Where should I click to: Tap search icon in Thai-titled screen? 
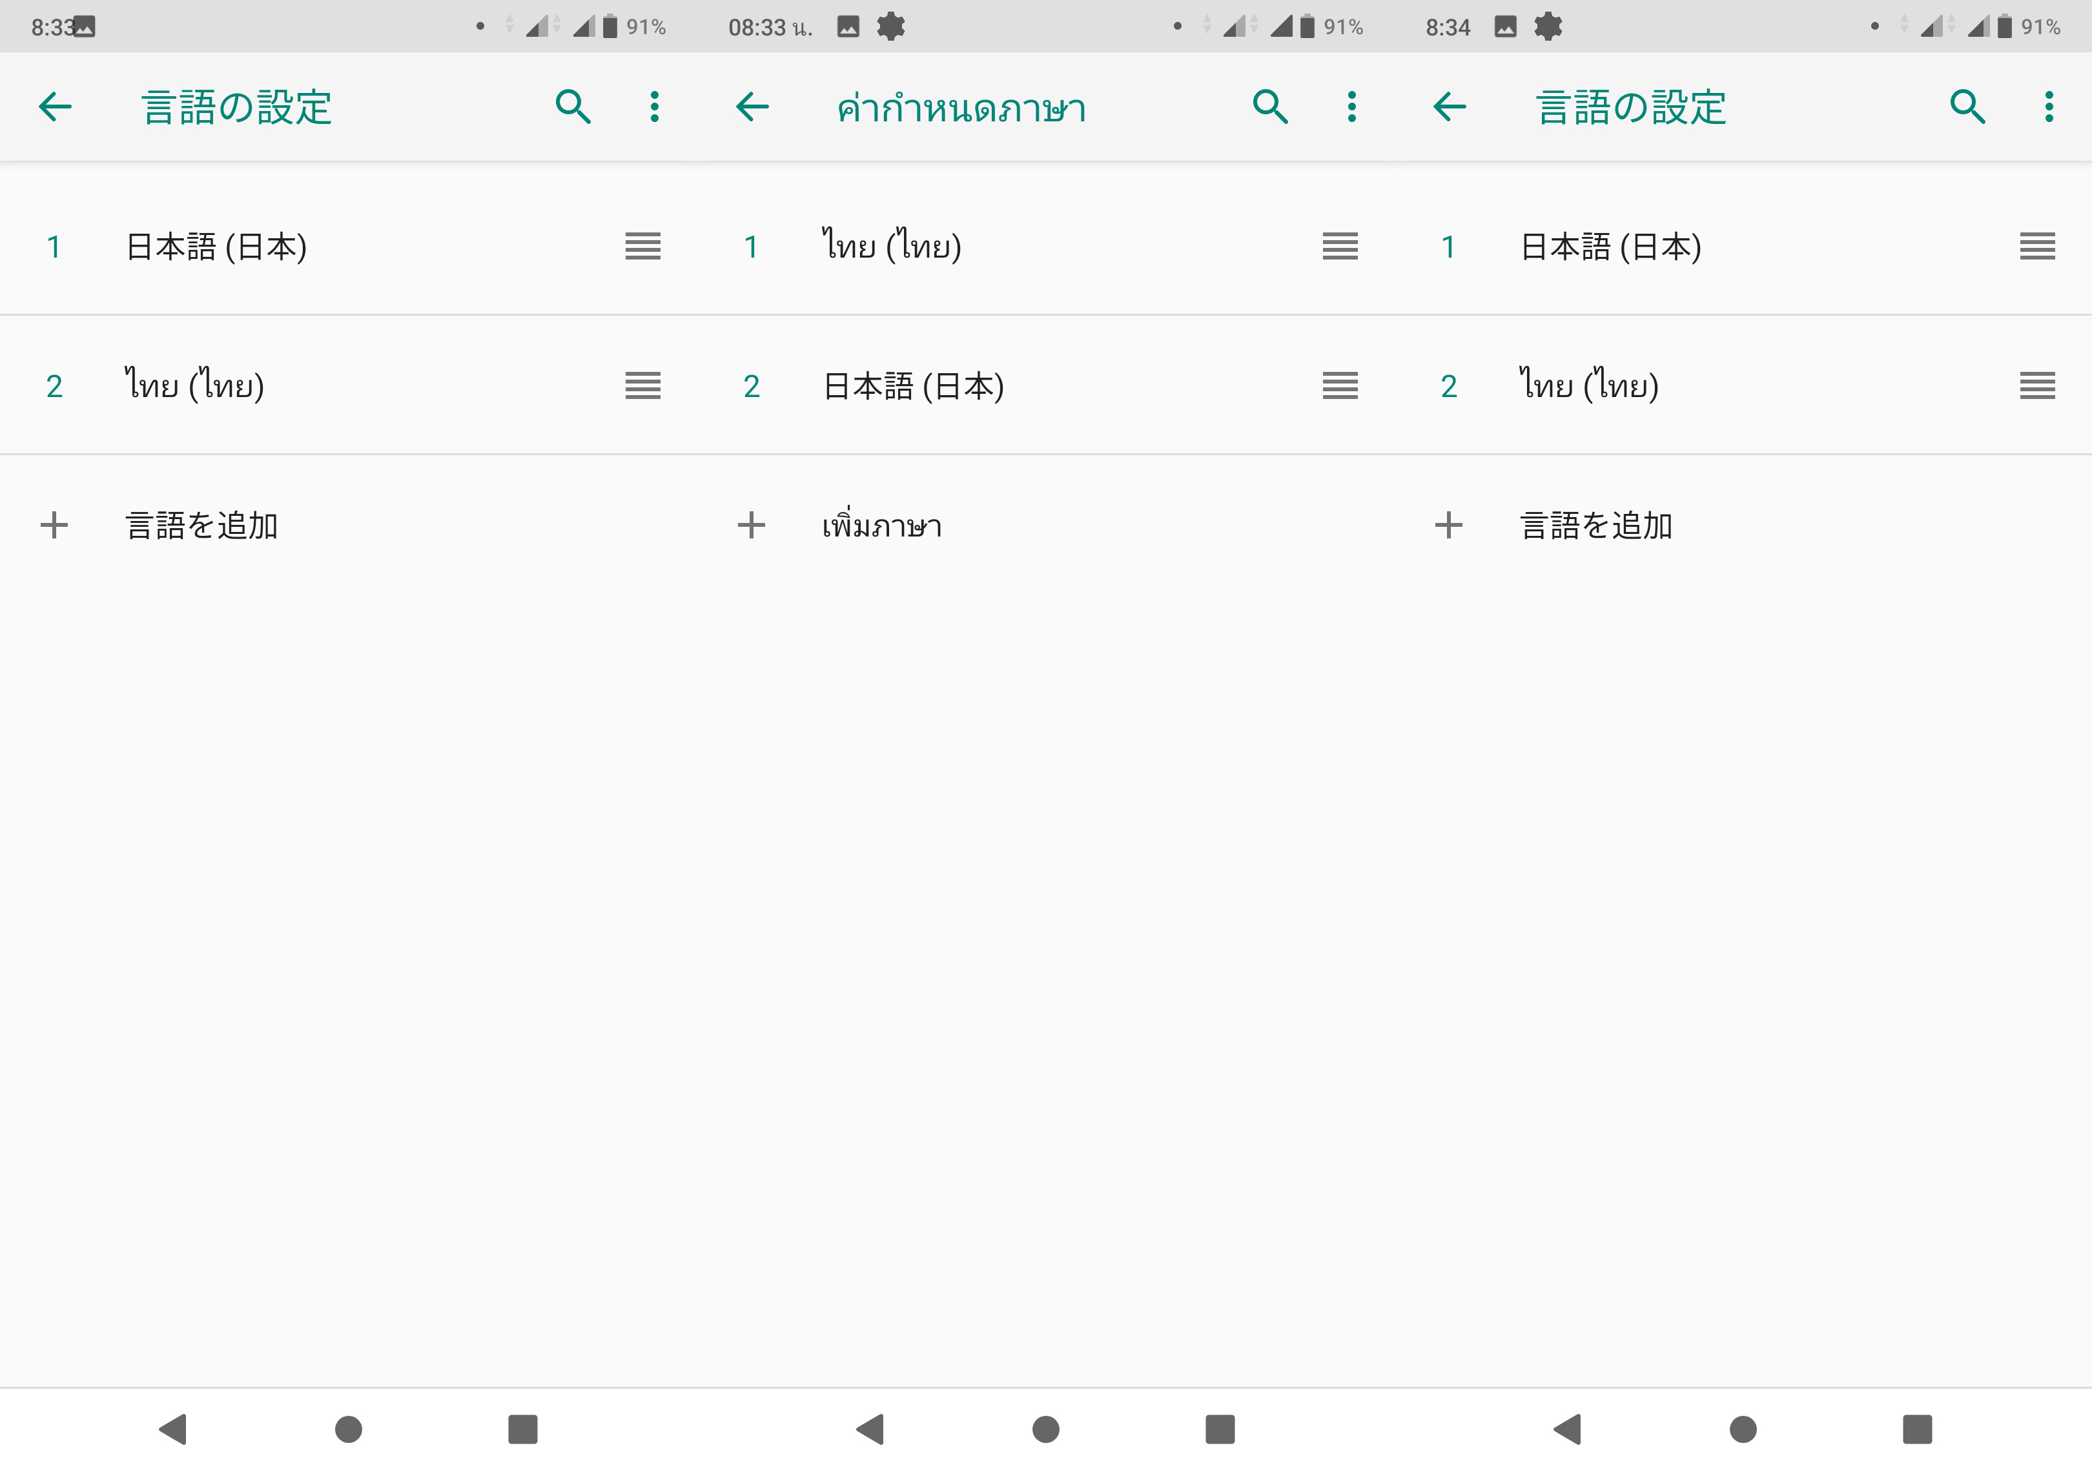(x=1269, y=107)
